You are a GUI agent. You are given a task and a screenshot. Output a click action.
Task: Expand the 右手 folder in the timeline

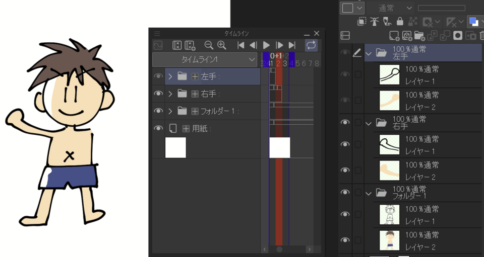pos(170,94)
